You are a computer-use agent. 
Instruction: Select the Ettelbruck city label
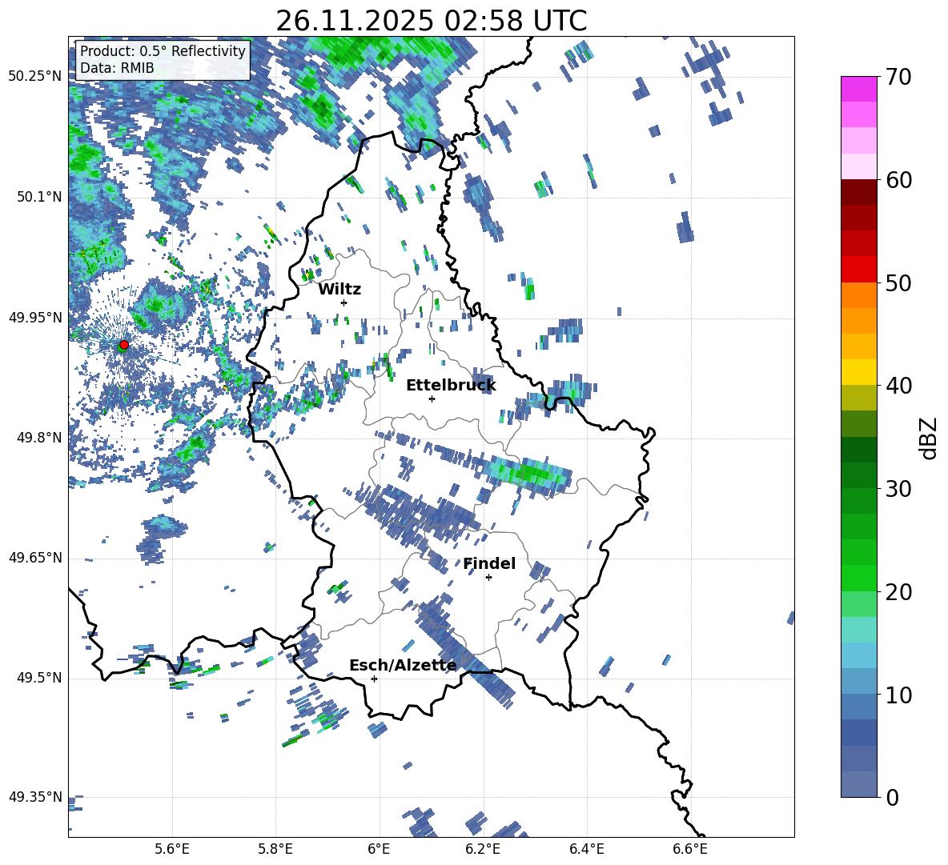[451, 386]
